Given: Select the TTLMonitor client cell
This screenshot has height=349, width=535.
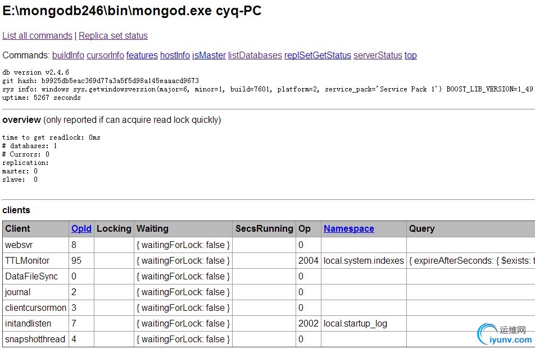Looking at the screenshot, I should [x=28, y=261].
